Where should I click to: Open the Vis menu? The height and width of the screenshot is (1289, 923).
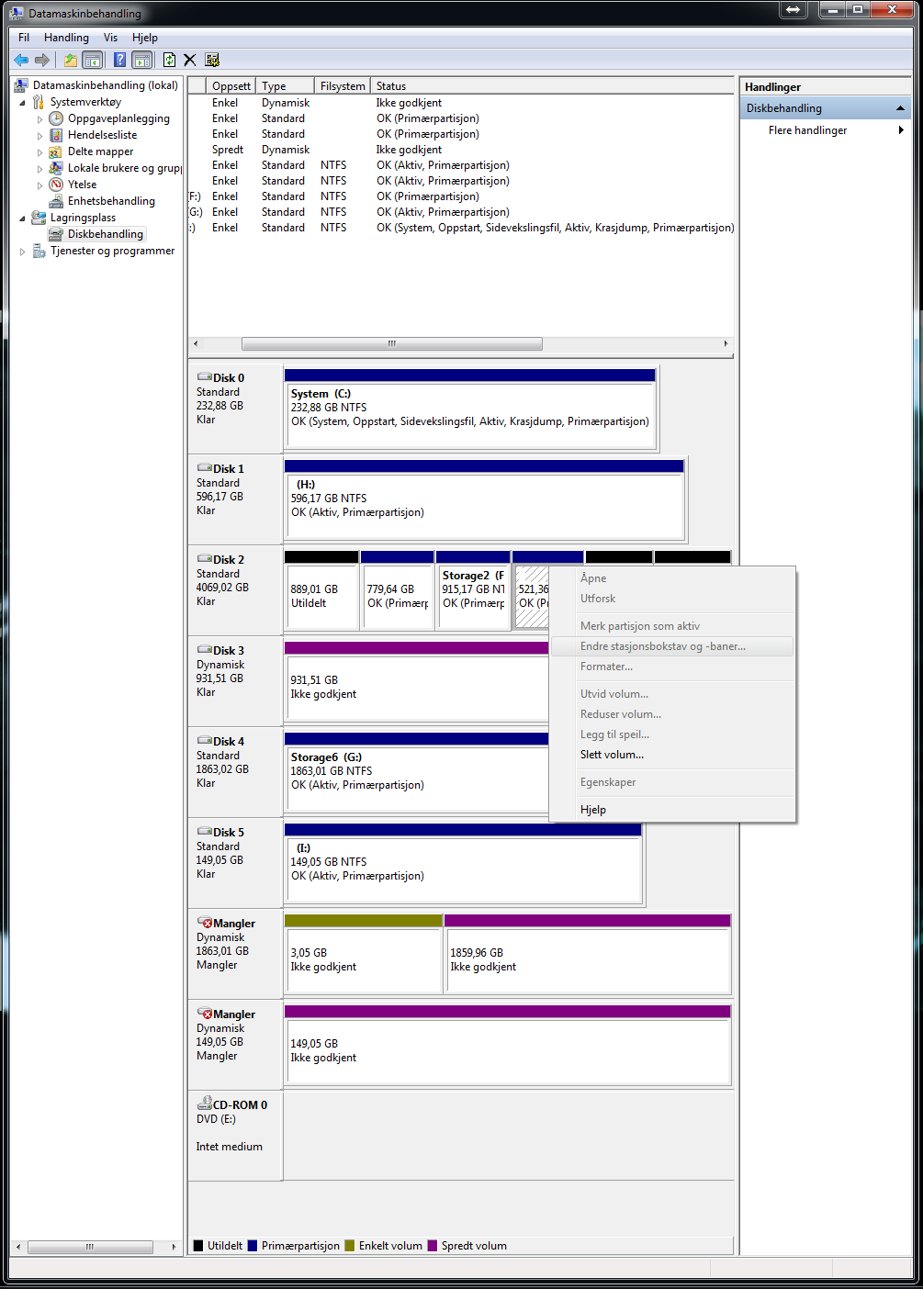110,38
